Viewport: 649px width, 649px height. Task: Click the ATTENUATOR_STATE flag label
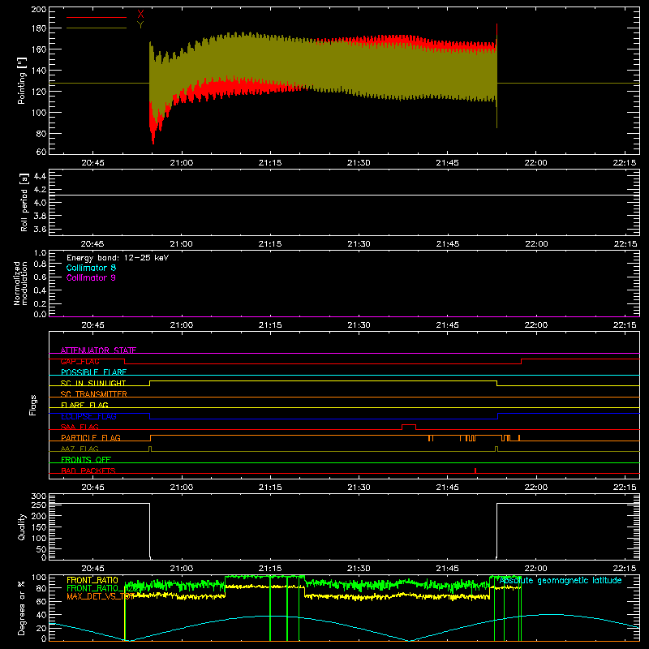coord(98,350)
